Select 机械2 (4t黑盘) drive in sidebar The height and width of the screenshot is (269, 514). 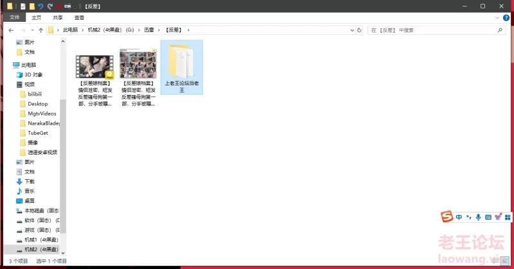pyautogui.click(x=37, y=250)
